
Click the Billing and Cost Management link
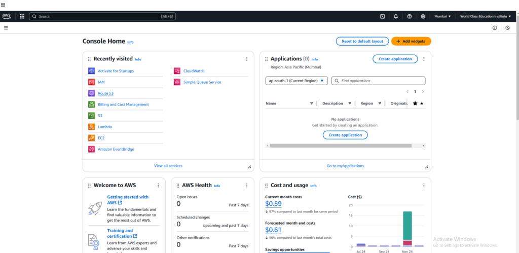point(124,104)
